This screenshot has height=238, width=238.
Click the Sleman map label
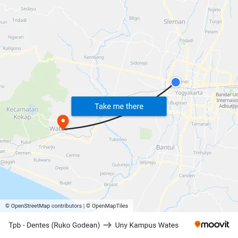(x=174, y=22)
